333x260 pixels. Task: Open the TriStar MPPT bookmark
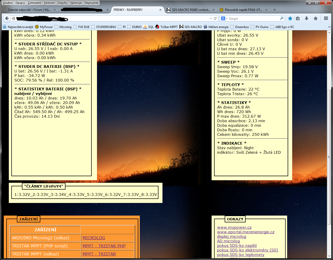(166, 27)
